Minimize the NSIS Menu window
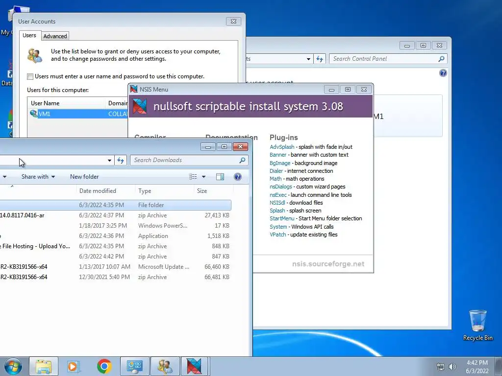Image resolution: width=502 pixels, height=376 pixels. pyautogui.click(x=331, y=90)
